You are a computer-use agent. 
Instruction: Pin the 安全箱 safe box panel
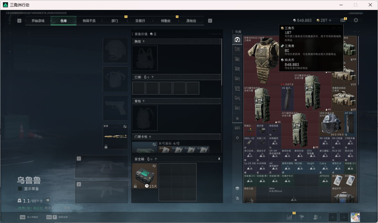coord(219,159)
